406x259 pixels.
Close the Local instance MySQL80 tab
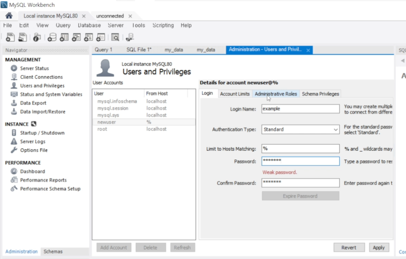point(84,16)
